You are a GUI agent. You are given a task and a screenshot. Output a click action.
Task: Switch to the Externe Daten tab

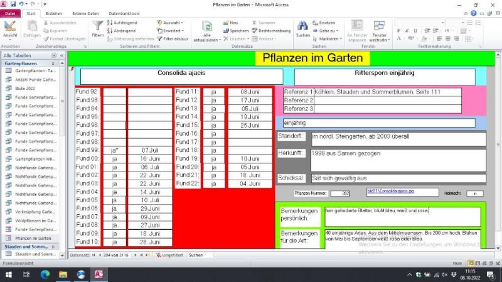pyautogui.click(x=85, y=13)
